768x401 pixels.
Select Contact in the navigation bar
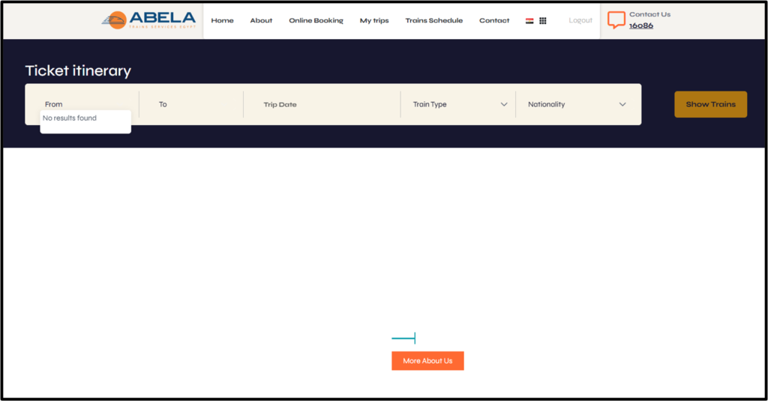(x=494, y=21)
